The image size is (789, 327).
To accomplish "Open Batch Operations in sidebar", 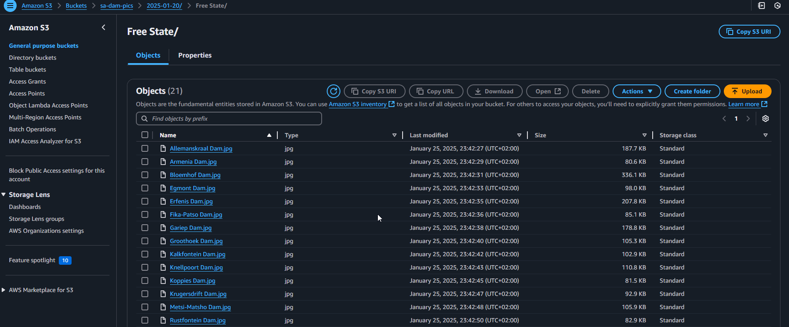I will point(32,129).
